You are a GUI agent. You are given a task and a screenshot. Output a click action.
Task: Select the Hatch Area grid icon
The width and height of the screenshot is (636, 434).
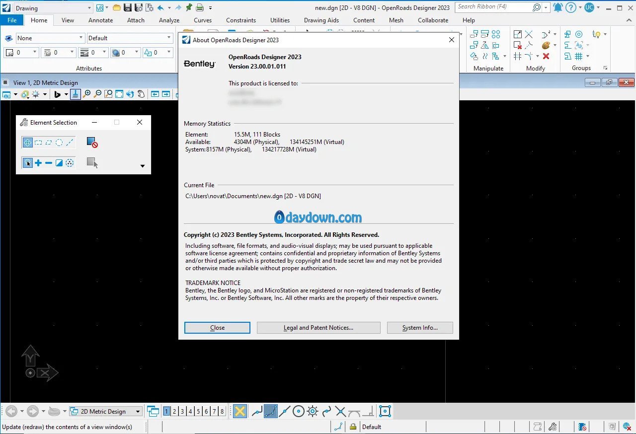[579, 56]
